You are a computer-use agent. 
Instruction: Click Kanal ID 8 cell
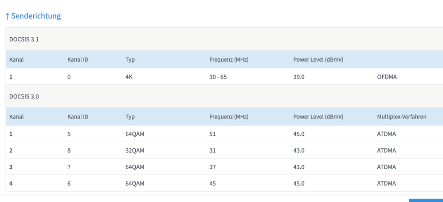(69, 151)
